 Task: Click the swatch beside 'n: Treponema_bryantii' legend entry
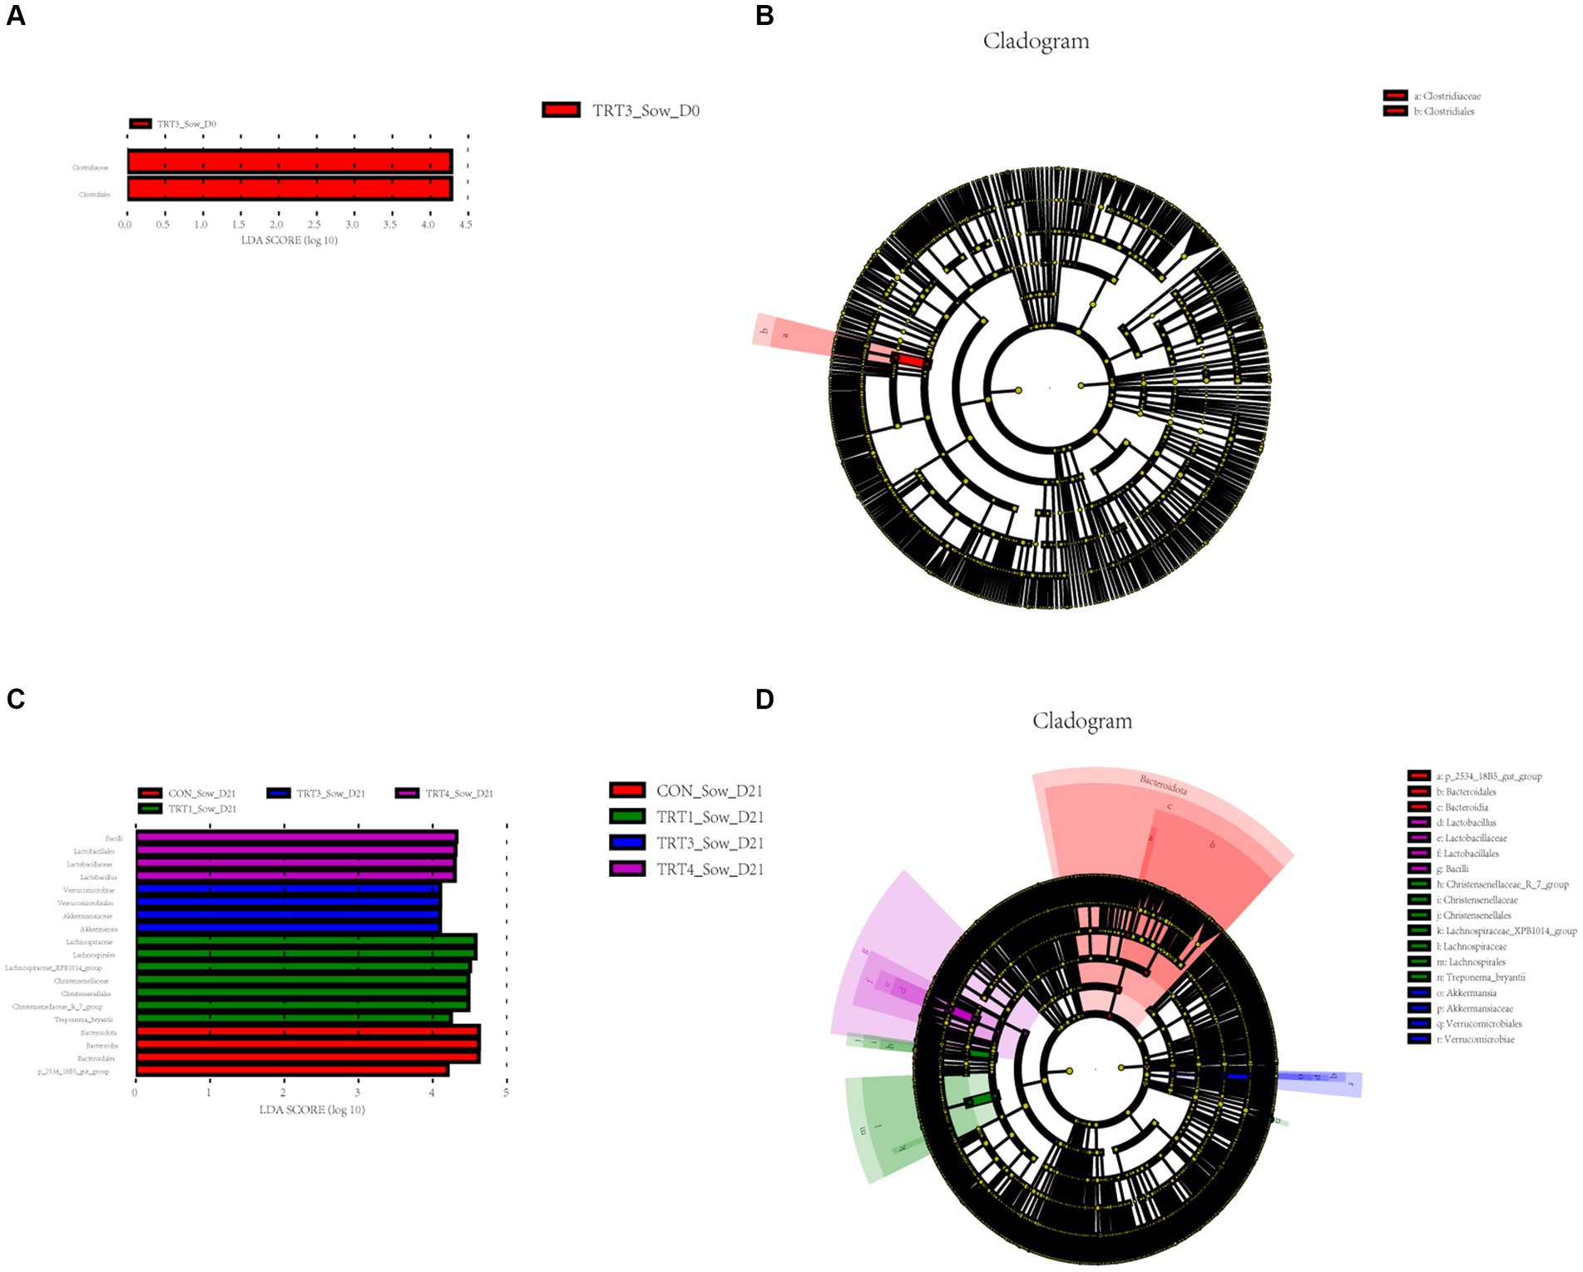point(1419,977)
